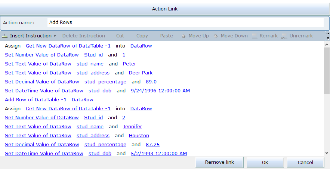This screenshot has width=330, height=169.
Task: Click the Move Up arrow icon
Action: (x=183, y=36)
